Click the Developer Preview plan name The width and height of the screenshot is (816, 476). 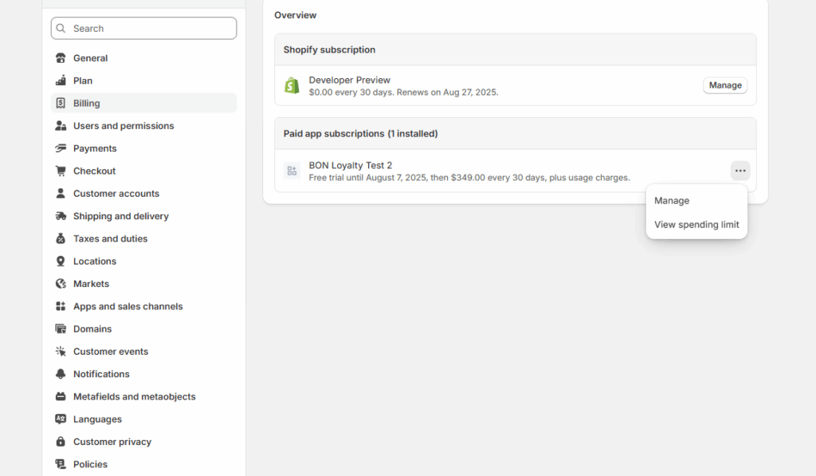click(x=350, y=80)
